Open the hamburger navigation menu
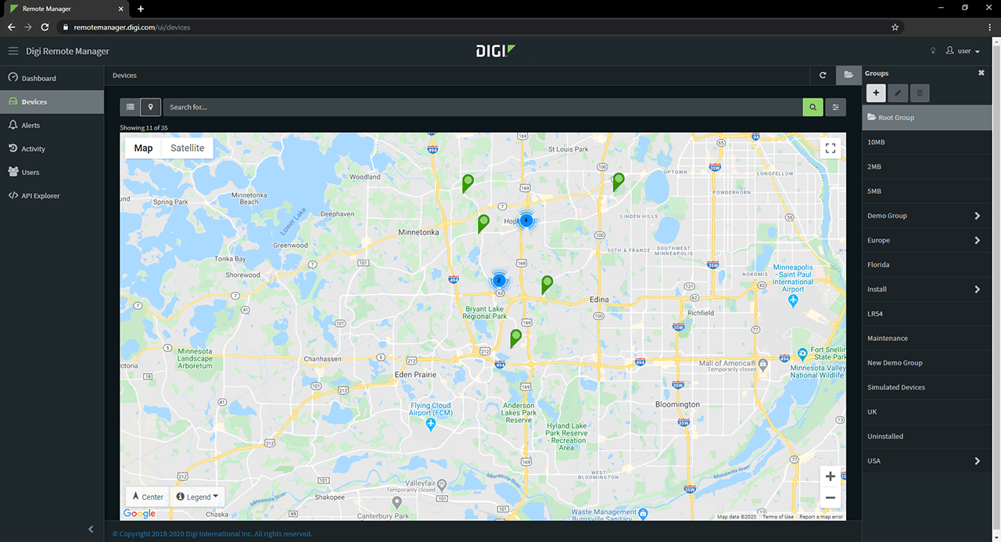1001x542 pixels. 13,51
